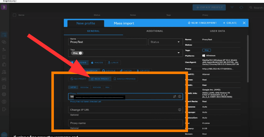Screen dimensions: 264x137
Task: Choose the Google site option
Action: (x=109, y=70)
